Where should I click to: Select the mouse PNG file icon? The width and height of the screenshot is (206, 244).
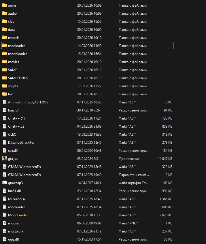click(4, 223)
